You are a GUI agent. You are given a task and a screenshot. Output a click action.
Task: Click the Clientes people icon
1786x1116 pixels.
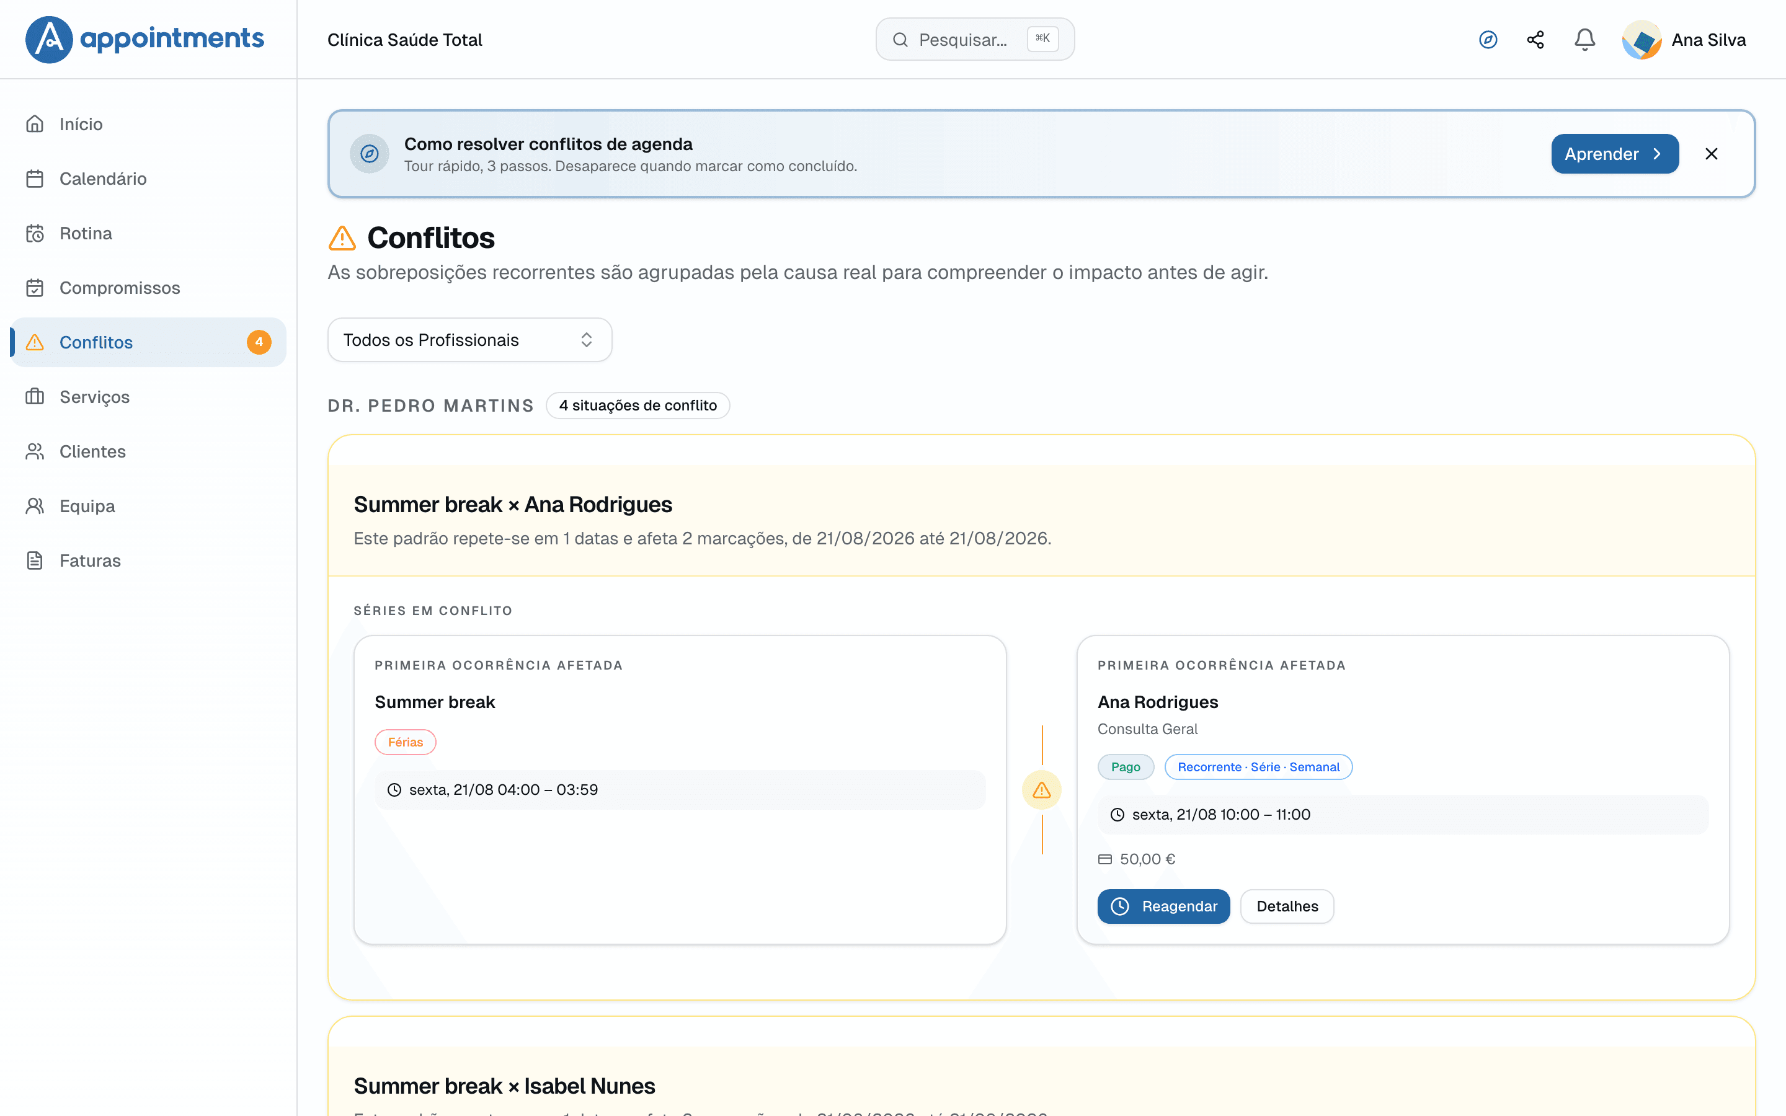tap(35, 452)
